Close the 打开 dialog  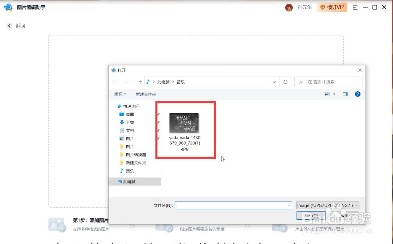(360, 70)
